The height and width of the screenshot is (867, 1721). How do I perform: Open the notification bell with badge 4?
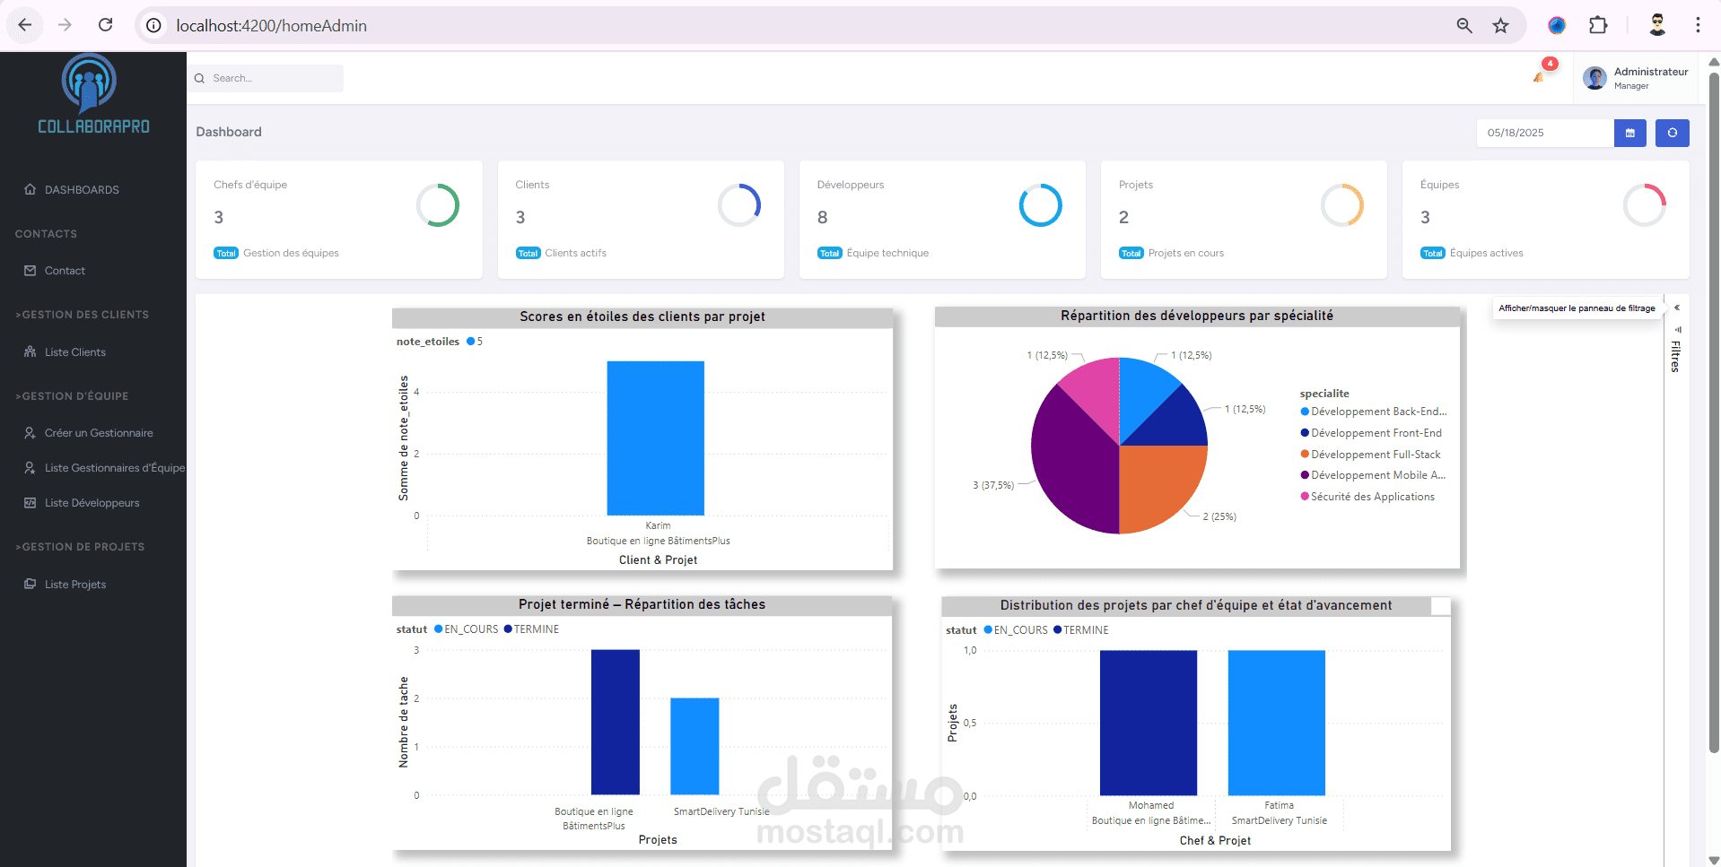[1540, 77]
